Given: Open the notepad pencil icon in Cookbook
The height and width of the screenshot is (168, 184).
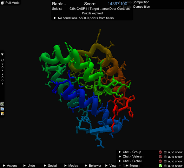Looking at the screenshot, I should (2, 114).
